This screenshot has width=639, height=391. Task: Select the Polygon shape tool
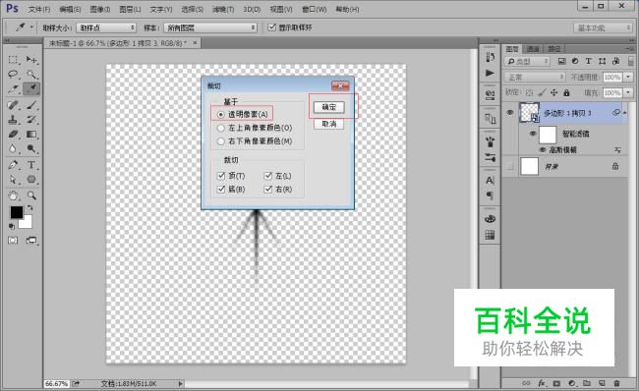pyautogui.click(x=31, y=180)
